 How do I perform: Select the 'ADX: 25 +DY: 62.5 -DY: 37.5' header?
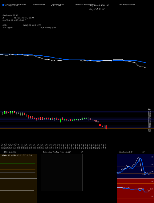(16, 156)
